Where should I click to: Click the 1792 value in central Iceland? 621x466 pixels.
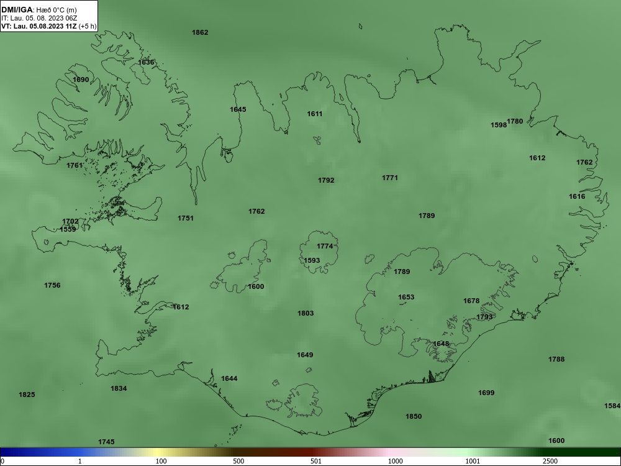tap(326, 180)
